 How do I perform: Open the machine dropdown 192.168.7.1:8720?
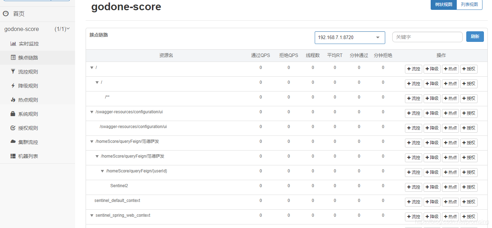click(x=350, y=37)
